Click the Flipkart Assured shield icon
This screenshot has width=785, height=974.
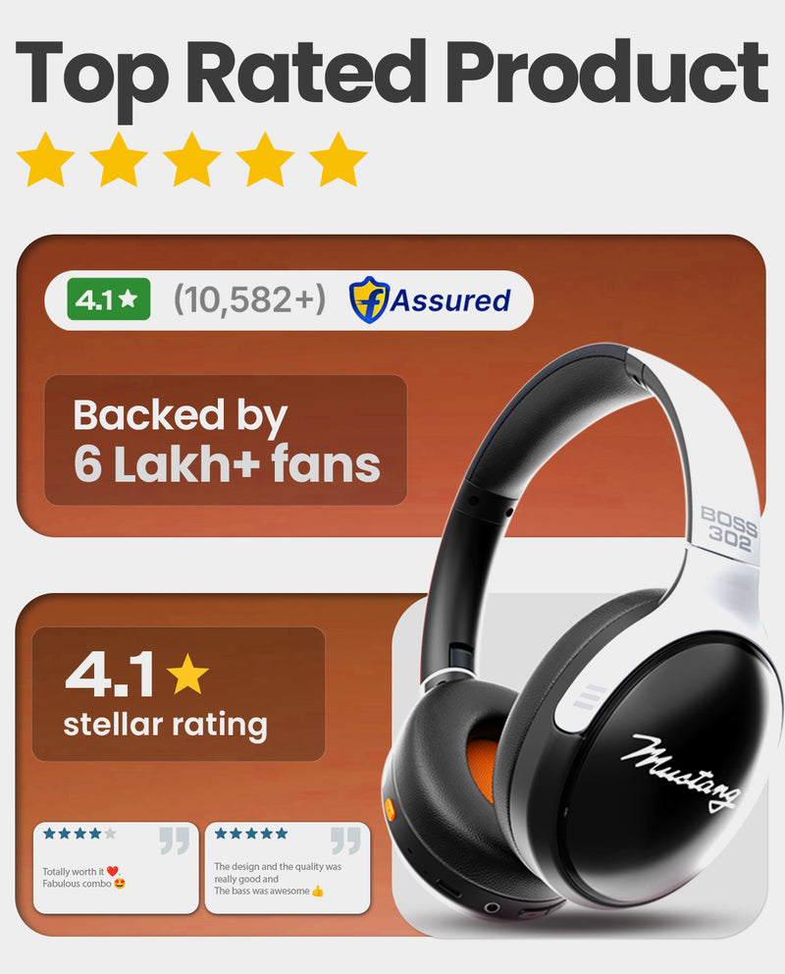coord(369,300)
